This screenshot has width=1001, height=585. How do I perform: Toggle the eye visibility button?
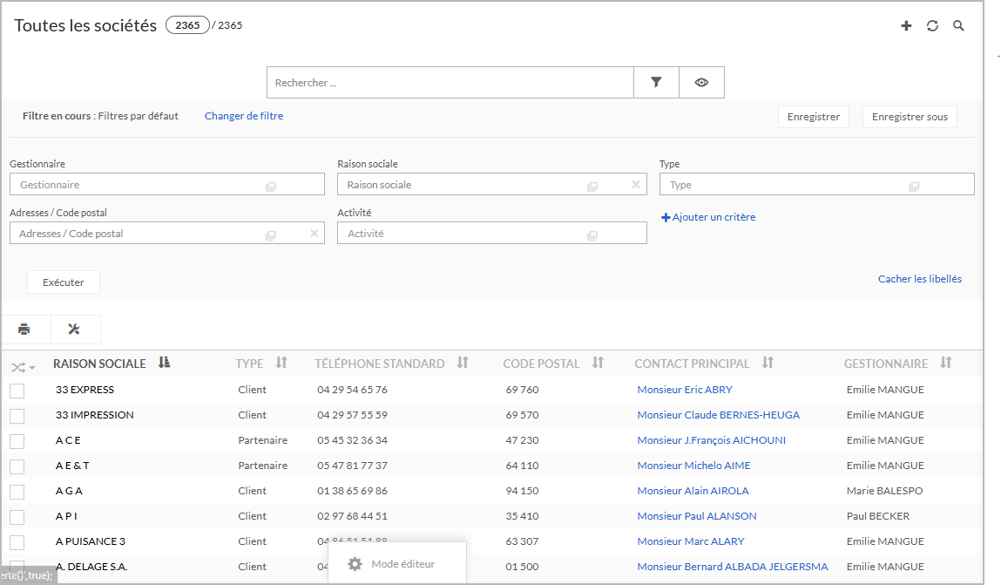(x=701, y=83)
